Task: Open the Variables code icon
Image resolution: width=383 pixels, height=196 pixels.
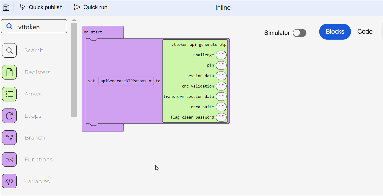Action: (9, 181)
